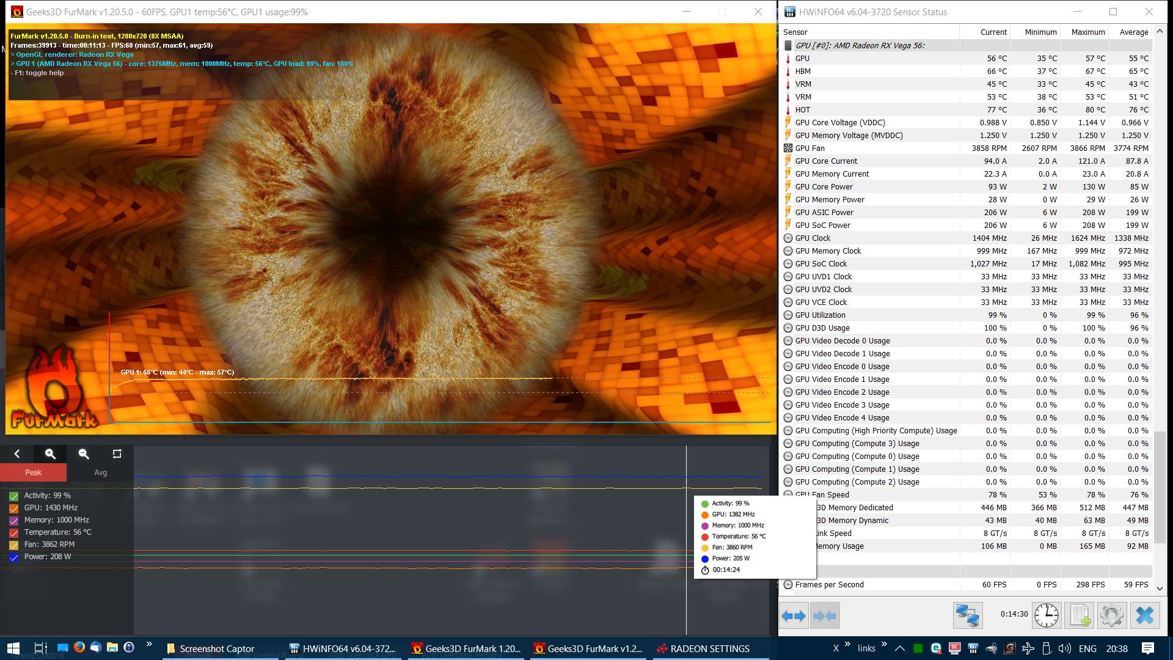Click the GPU Fan sensor row icon
Image resolution: width=1173 pixels, height=660 pixels.
tap(788, 148)
